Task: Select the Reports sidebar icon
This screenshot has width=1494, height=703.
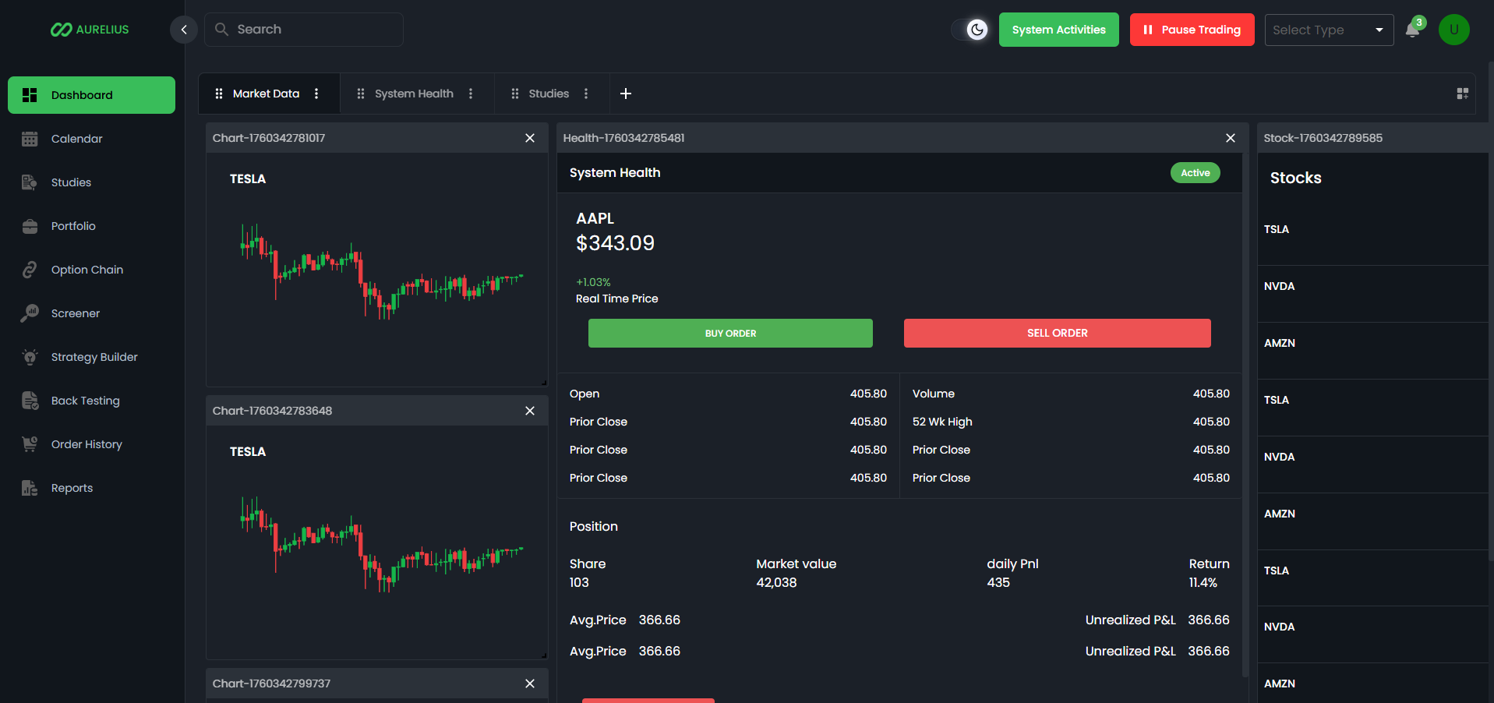Action: click(30, 488)
